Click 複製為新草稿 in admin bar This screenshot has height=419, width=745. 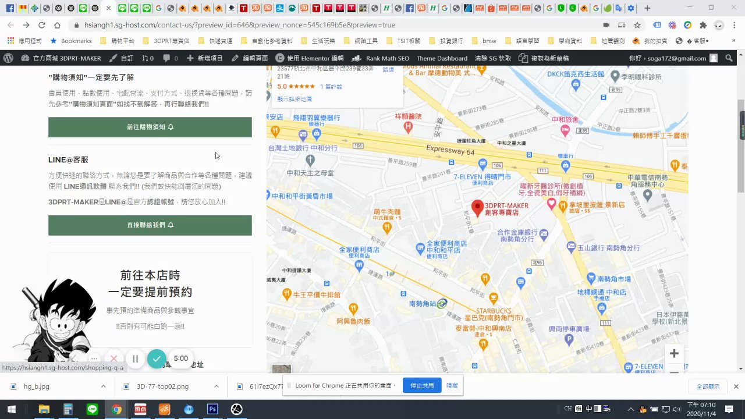[x=544, y=58]
